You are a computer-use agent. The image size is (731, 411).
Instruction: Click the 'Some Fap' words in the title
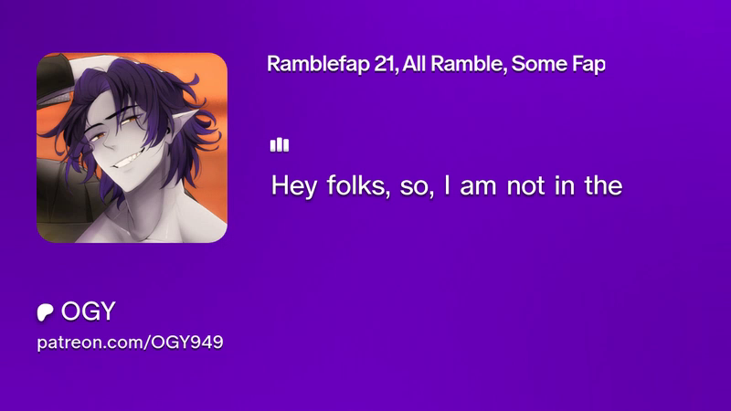558,65
